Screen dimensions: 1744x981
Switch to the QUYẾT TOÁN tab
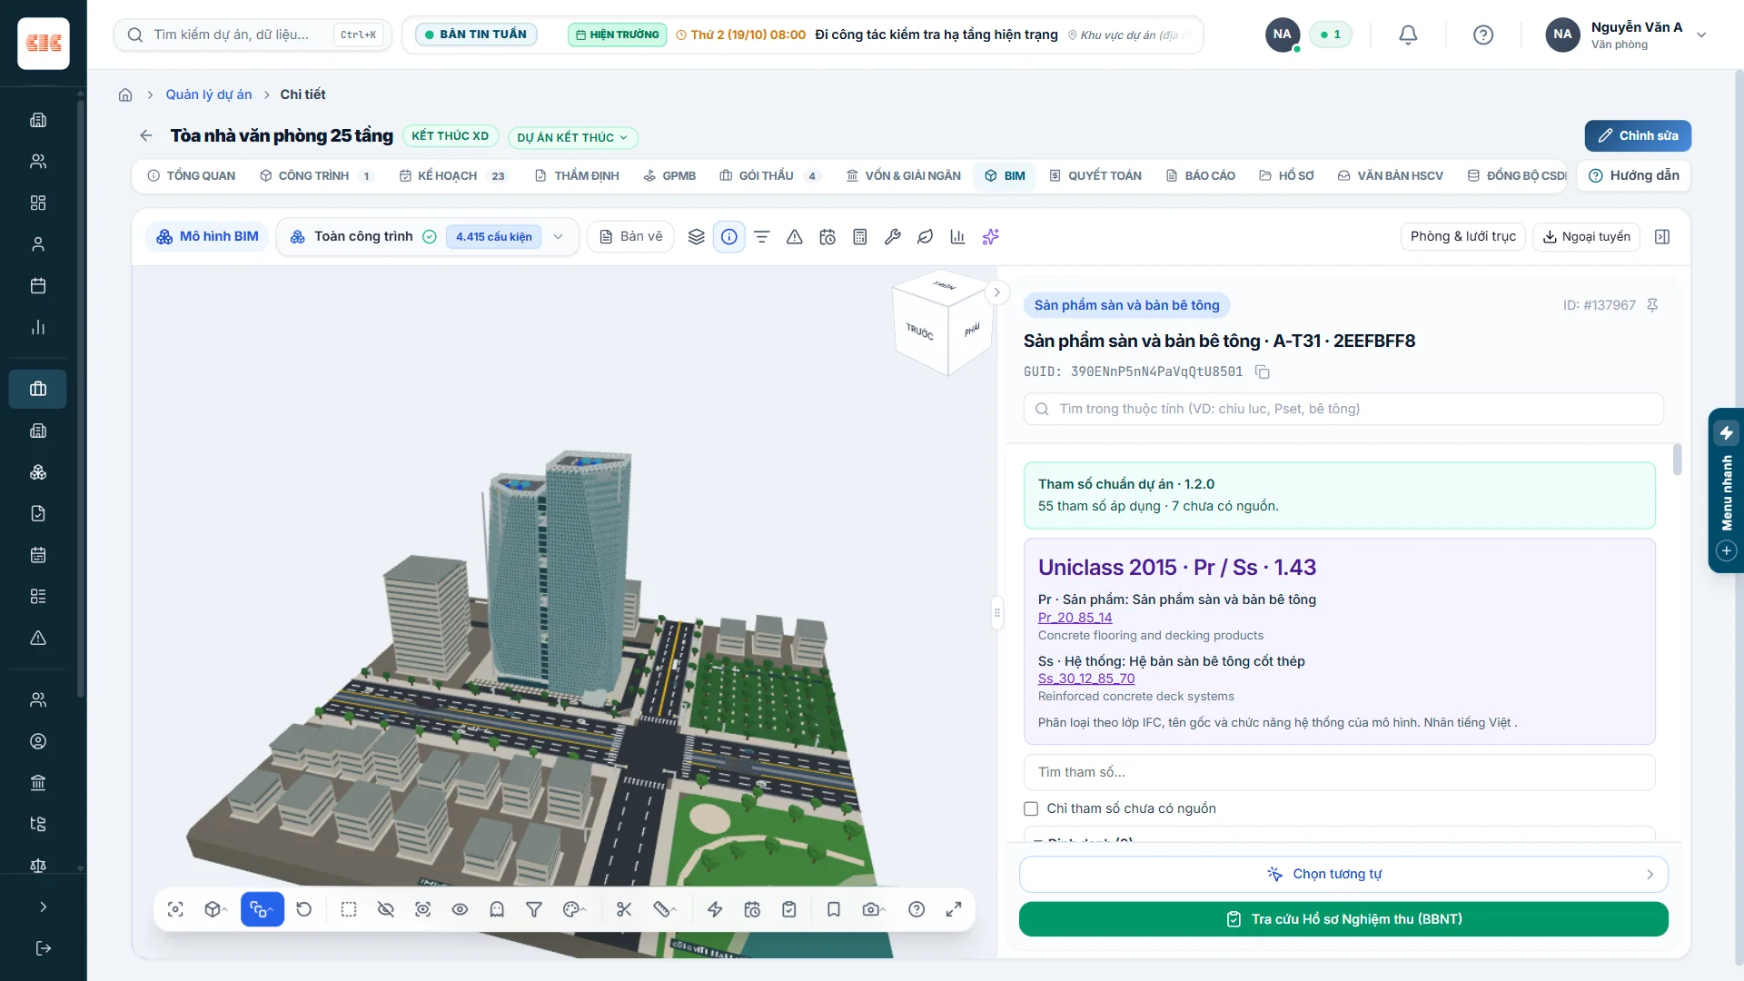1095,175
